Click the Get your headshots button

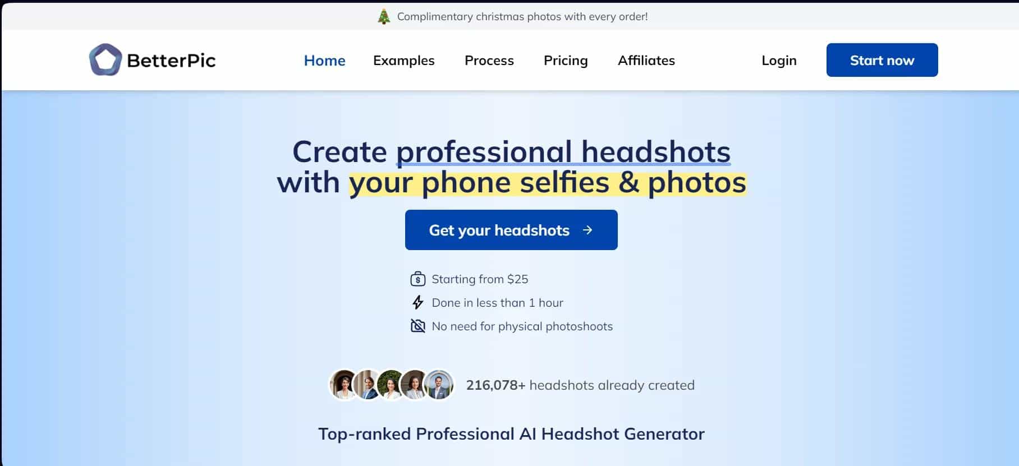[x=499, y=230]
